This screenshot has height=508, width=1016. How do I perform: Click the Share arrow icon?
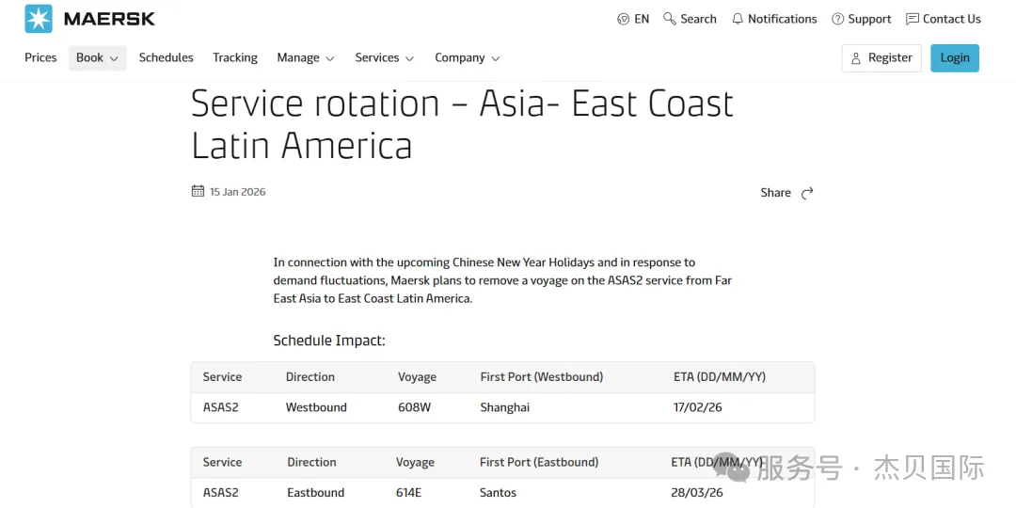807,193
